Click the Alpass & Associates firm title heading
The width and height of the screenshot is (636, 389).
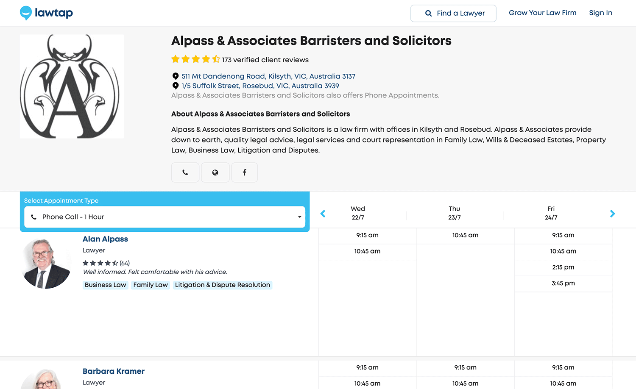311,41
